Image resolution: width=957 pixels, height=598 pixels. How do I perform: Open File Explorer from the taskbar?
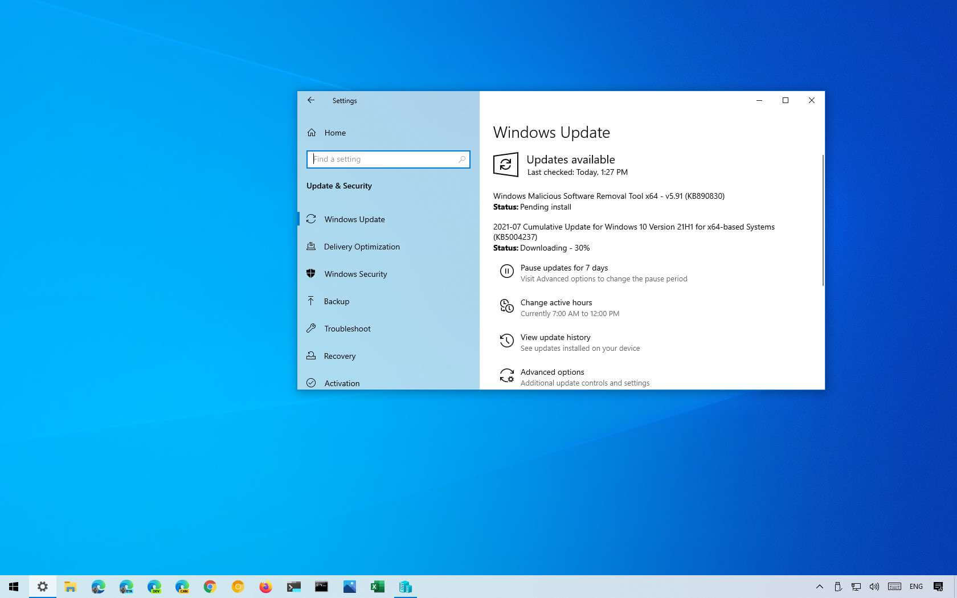point(70,587)
